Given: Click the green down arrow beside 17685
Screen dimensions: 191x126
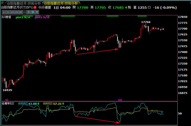Looking at the screenshot, I should [126, 8].
